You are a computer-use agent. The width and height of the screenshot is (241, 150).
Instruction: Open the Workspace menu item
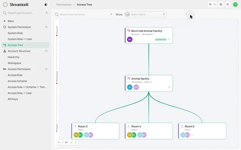[14, 63]
